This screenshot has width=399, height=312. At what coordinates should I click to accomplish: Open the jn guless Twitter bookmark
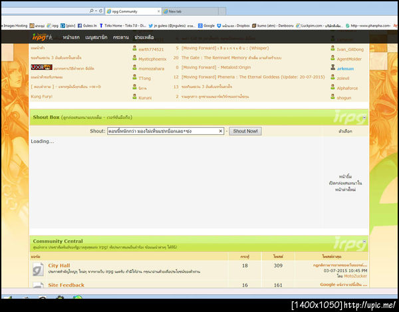tap(172, 26)
